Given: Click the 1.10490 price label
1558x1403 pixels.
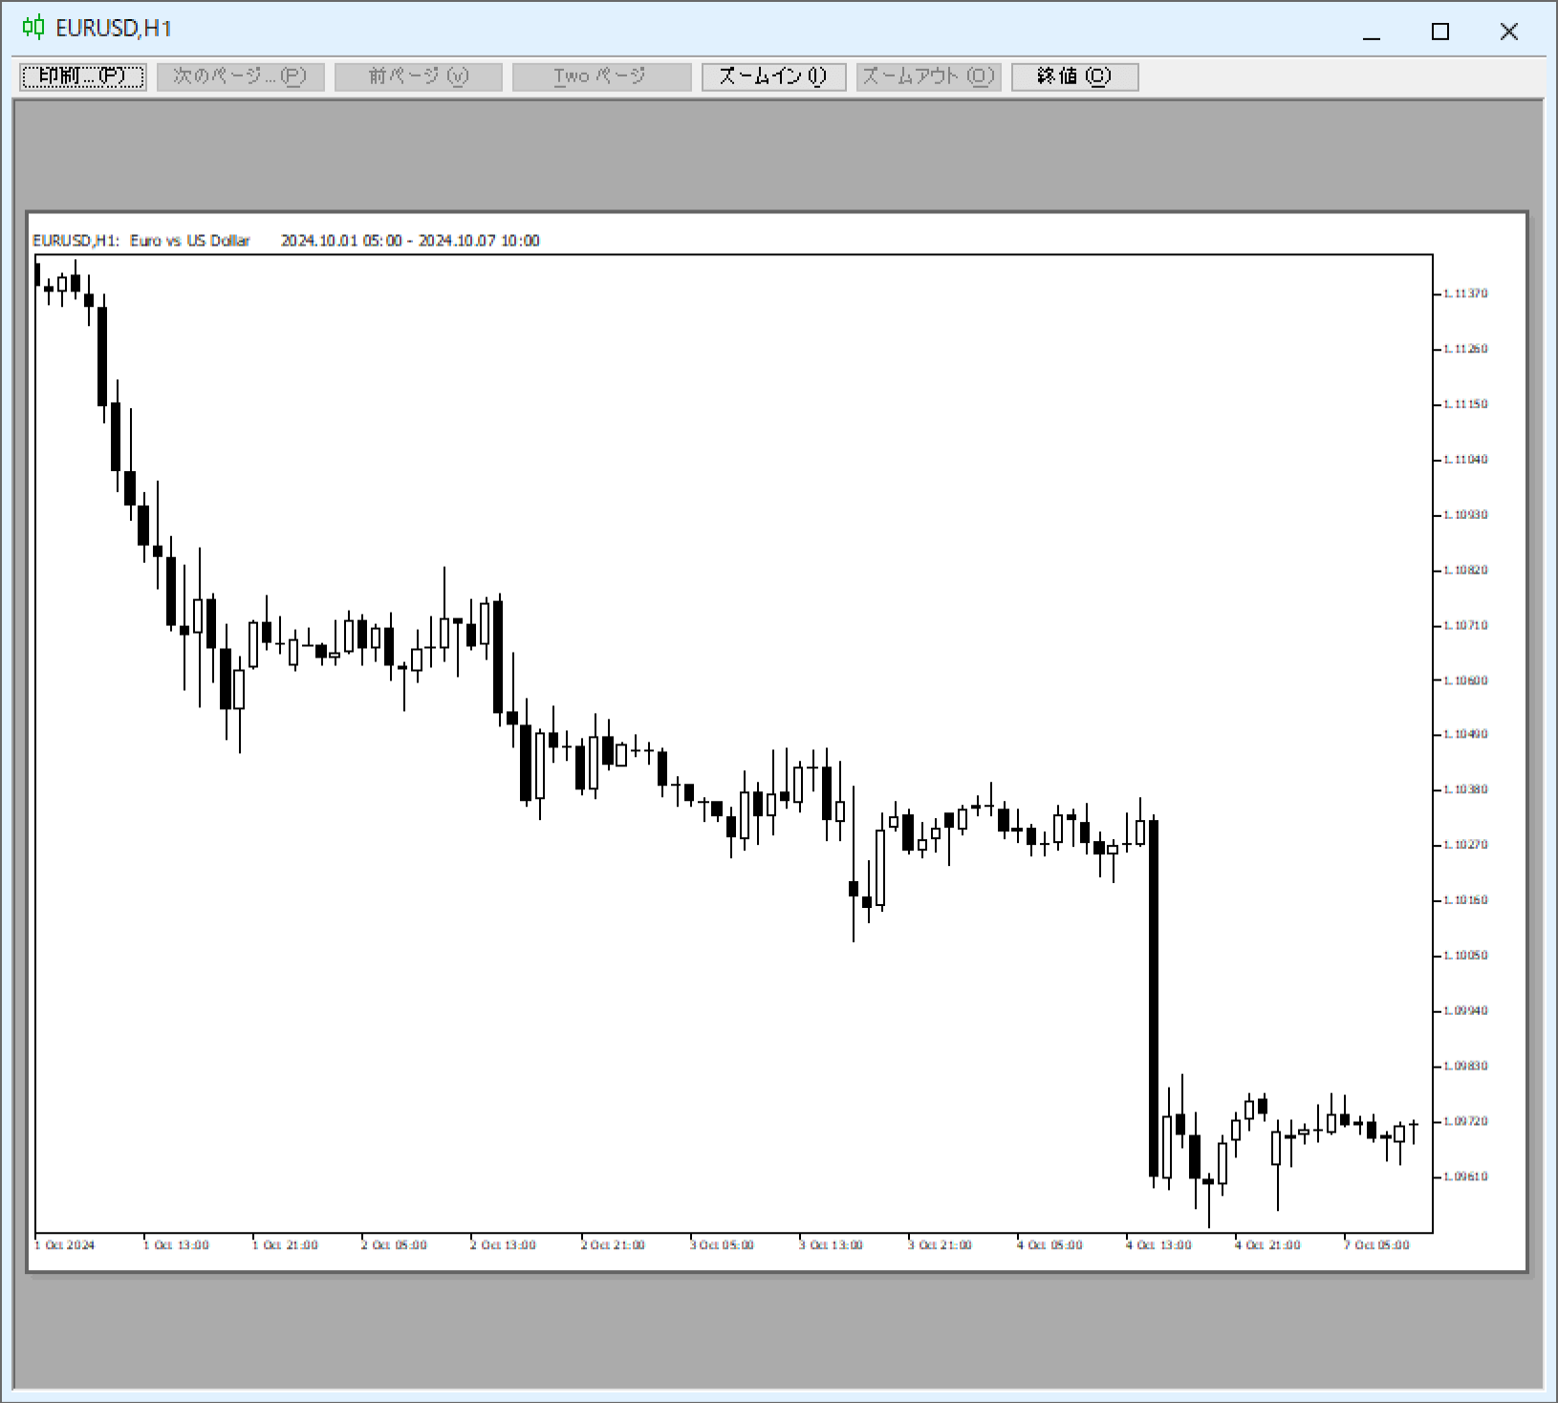Looking at the screenshot, I should point(1465,735).
